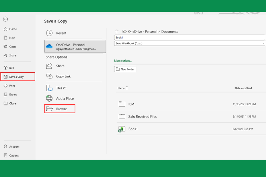
Task: Click Browse to pick a folder
Action: (x=60, y=109)
